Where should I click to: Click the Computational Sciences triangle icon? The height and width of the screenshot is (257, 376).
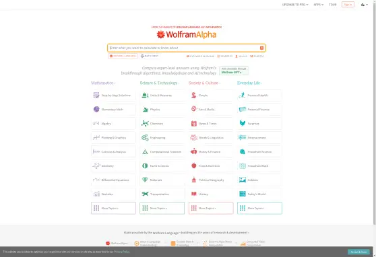(x=145, y=151)
